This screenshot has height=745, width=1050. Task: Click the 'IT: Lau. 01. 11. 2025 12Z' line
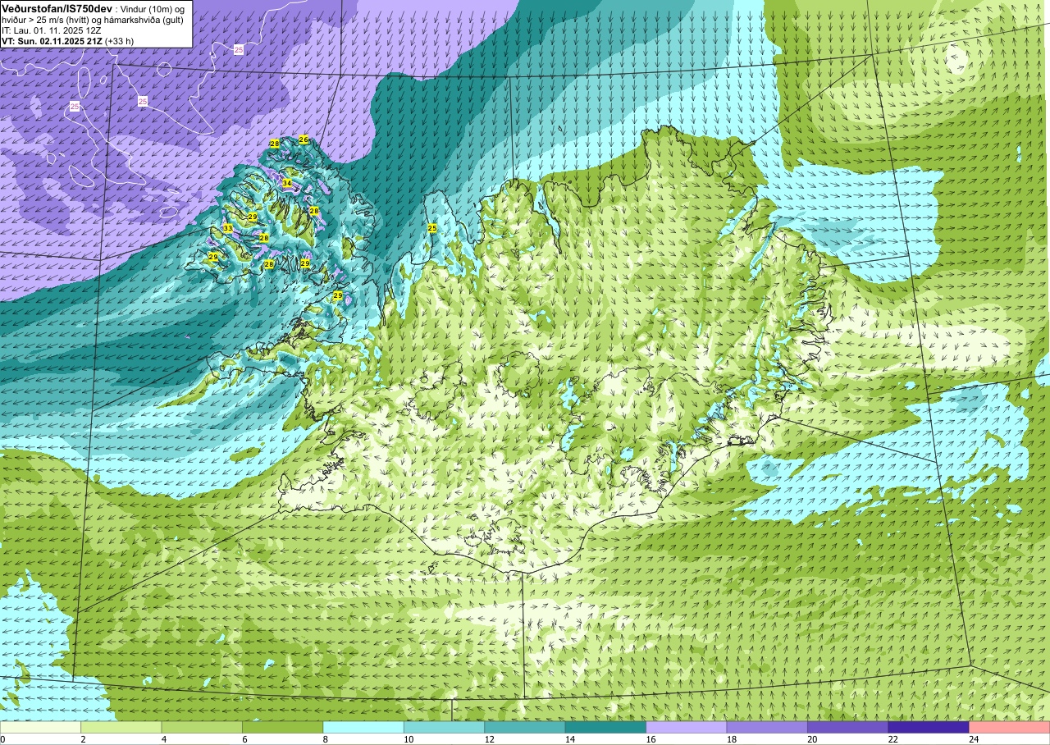coord(52,30)
